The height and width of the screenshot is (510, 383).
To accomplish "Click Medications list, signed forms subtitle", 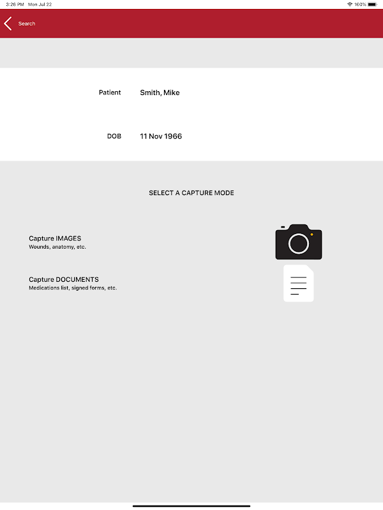I will tap(73, 288).
